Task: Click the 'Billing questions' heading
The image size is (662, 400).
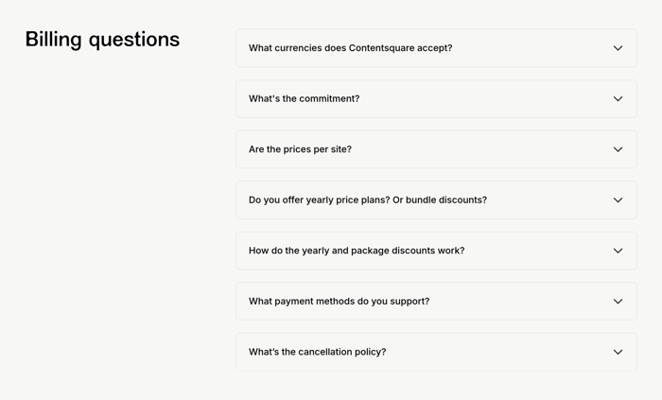Action: pos(102,40)
